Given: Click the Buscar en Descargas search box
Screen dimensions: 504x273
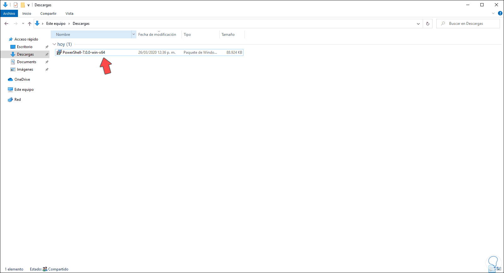Looking at the screenshot, I should [468, 24].
